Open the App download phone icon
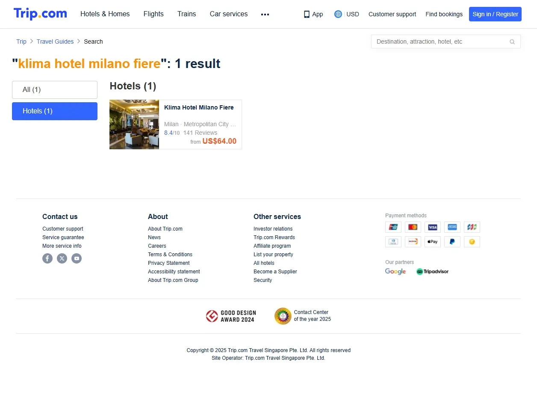Viewport: 537px width, 394px height. pyautogui.click(x=307, y=14)
